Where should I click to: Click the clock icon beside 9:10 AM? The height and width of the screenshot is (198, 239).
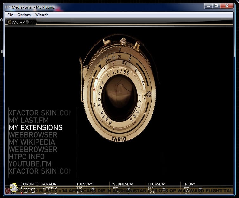coord(10,22)
